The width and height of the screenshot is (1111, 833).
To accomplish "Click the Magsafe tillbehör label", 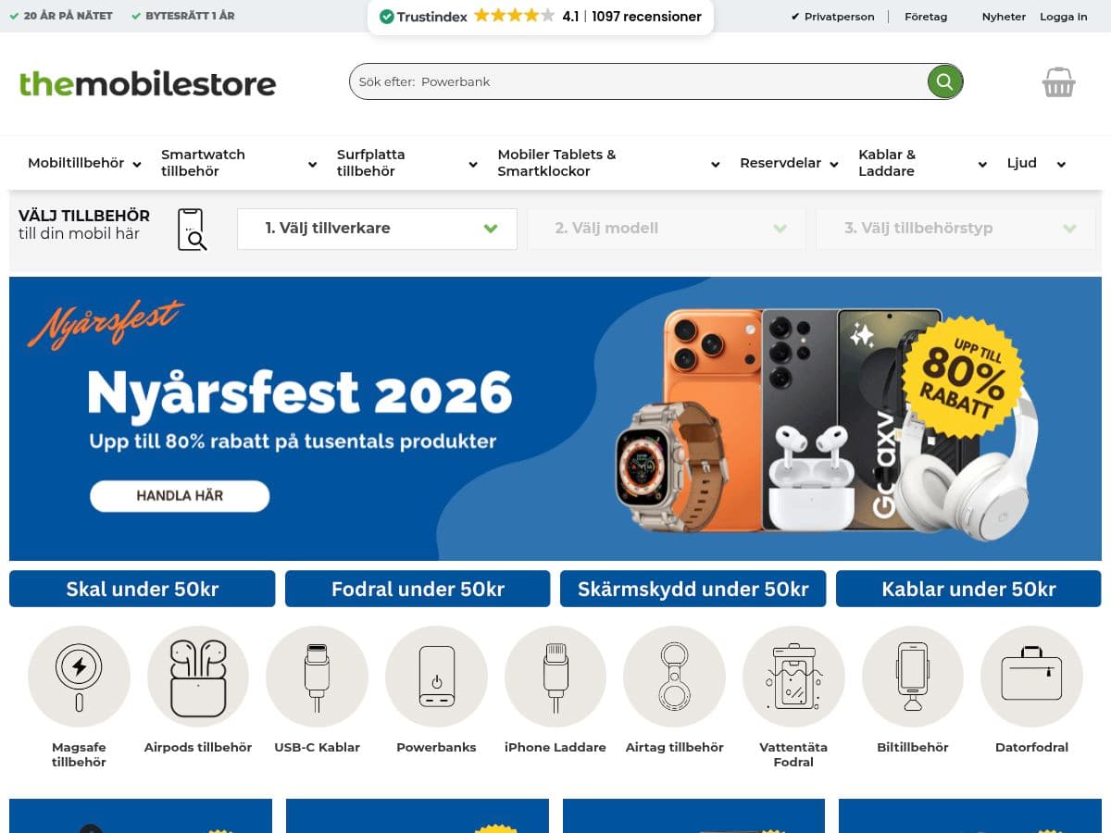I will [79, 754].
